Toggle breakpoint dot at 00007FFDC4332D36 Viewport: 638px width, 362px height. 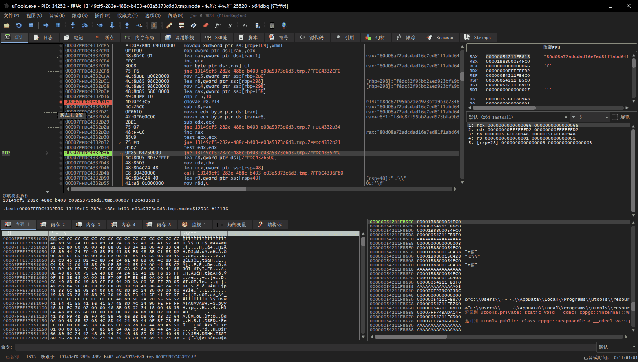tap(61, 153)
